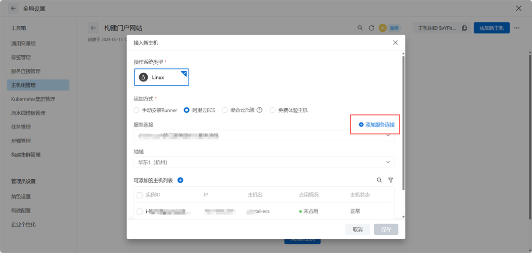Image resolution: width=532 pixels, height=253 pixels.
Task: Click the 添加新主机 button in header
Action: coord(492,28)
